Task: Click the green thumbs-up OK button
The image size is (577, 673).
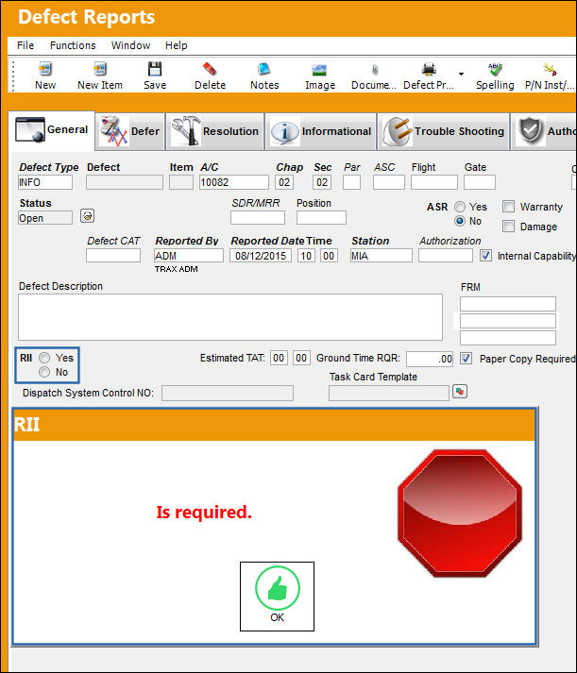Action: (277, 597)
